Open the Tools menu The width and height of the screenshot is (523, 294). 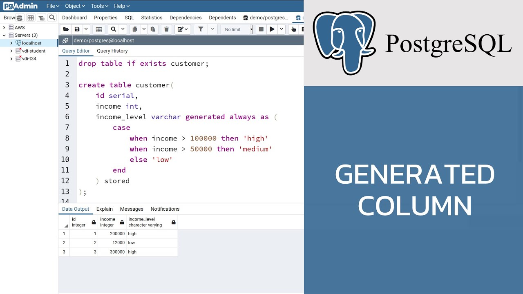pyautogui.click(x=99, y=6)
